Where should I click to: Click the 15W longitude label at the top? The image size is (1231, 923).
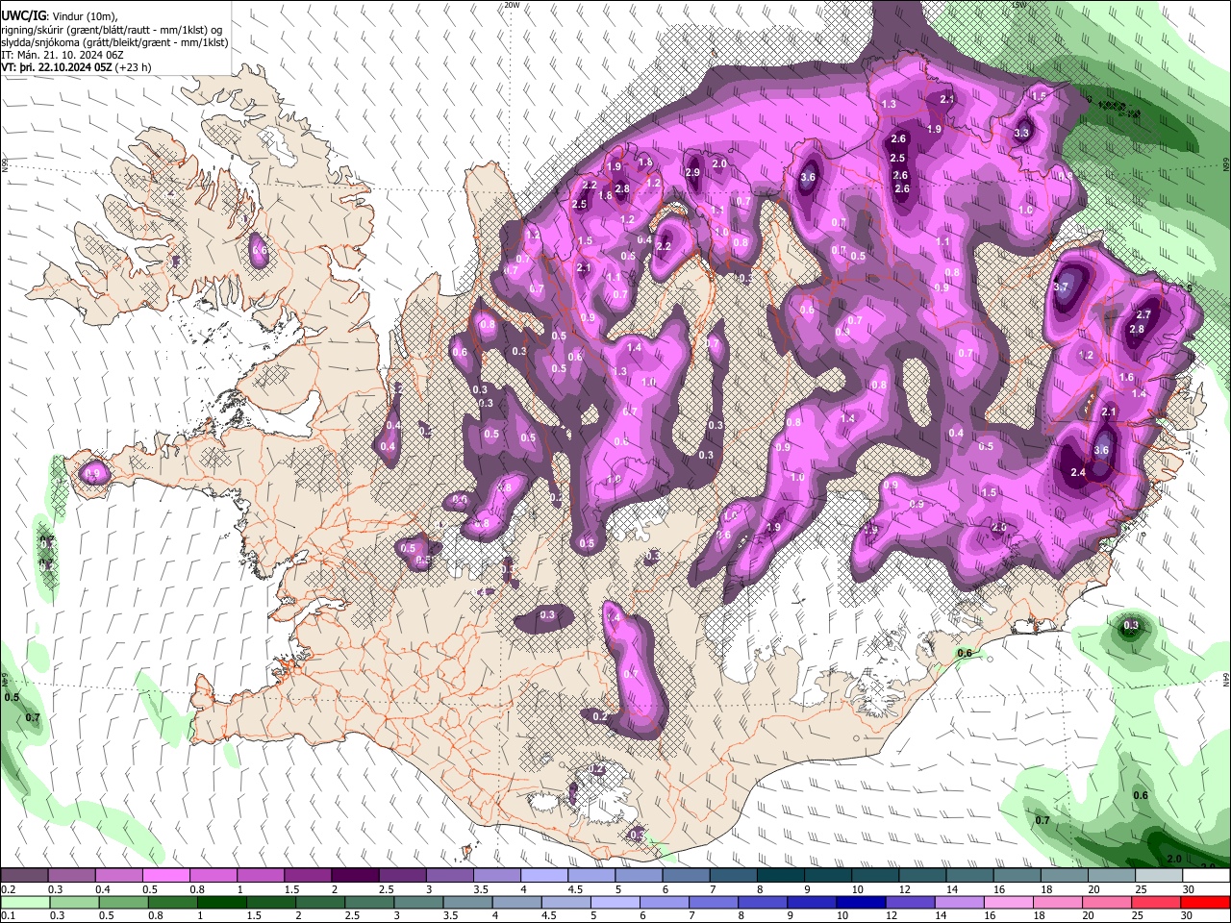[1019, 5]
